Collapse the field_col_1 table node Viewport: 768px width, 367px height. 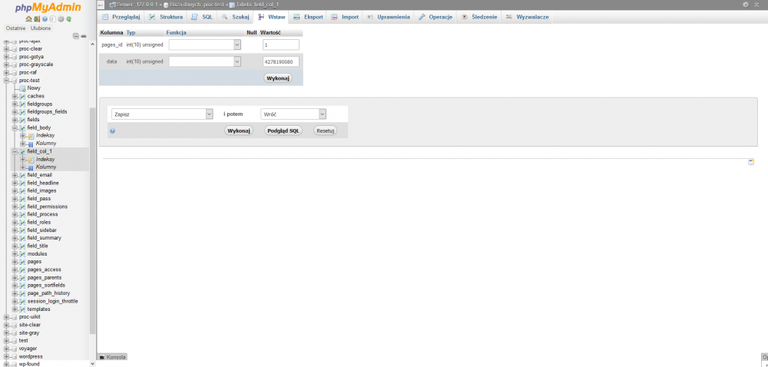(15, 152)
